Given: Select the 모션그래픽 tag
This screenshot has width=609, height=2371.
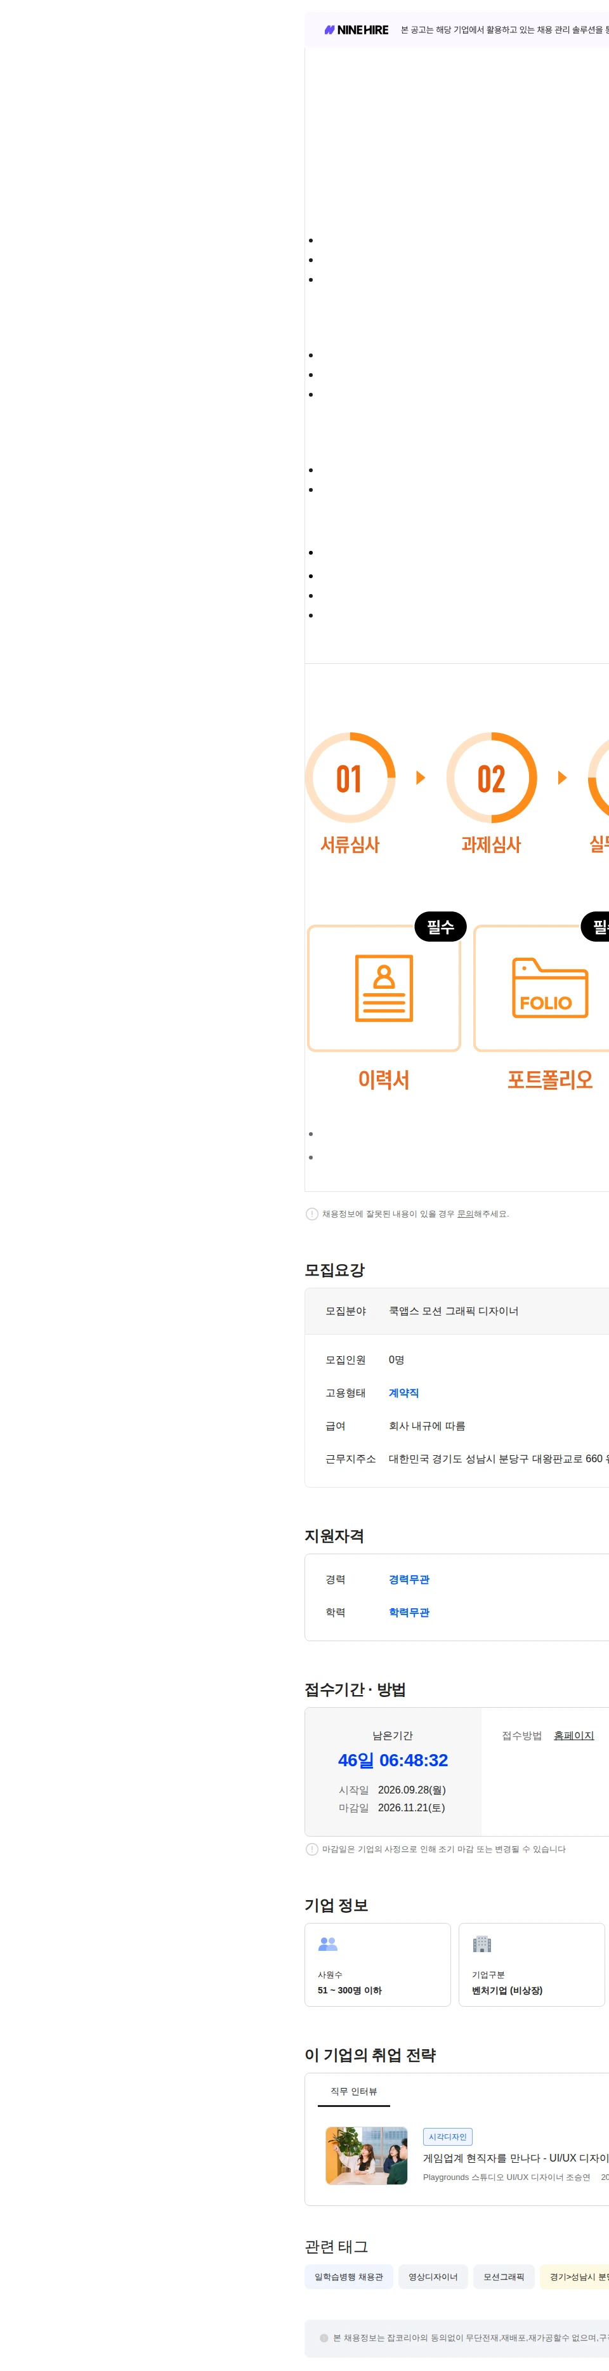Looking at the screenshot, I should click(504, 2276).
